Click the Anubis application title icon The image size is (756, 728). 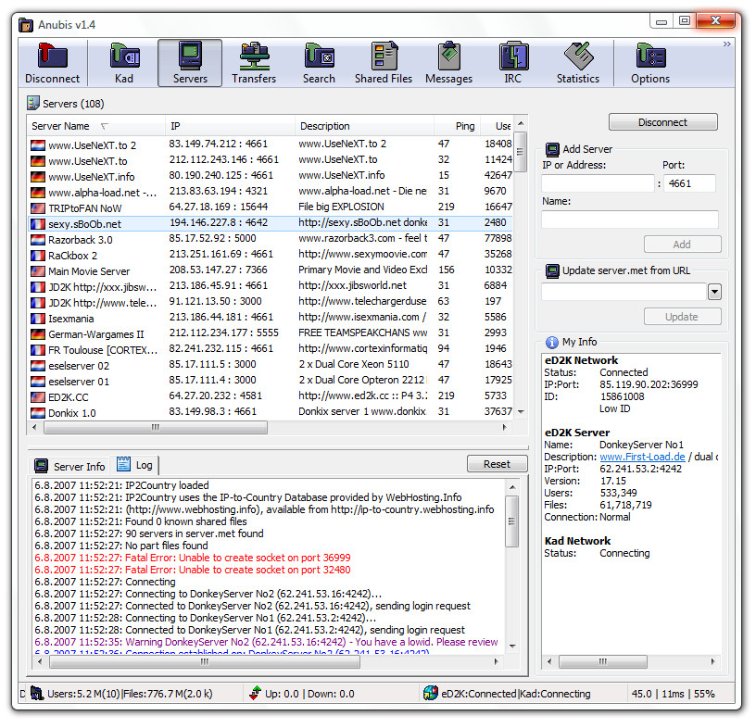(26, 25)
